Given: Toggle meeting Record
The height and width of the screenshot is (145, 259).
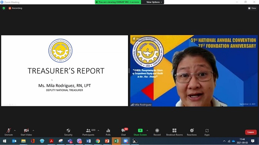Looking at the screenshot, I should click(157, 132).
